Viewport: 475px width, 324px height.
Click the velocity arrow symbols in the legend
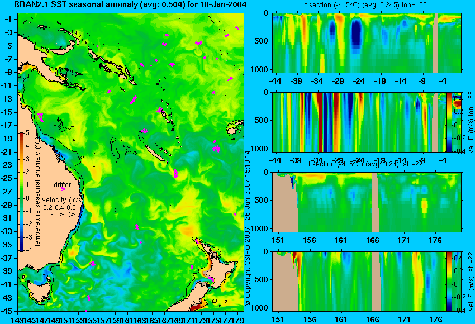(x=61, y=214)
